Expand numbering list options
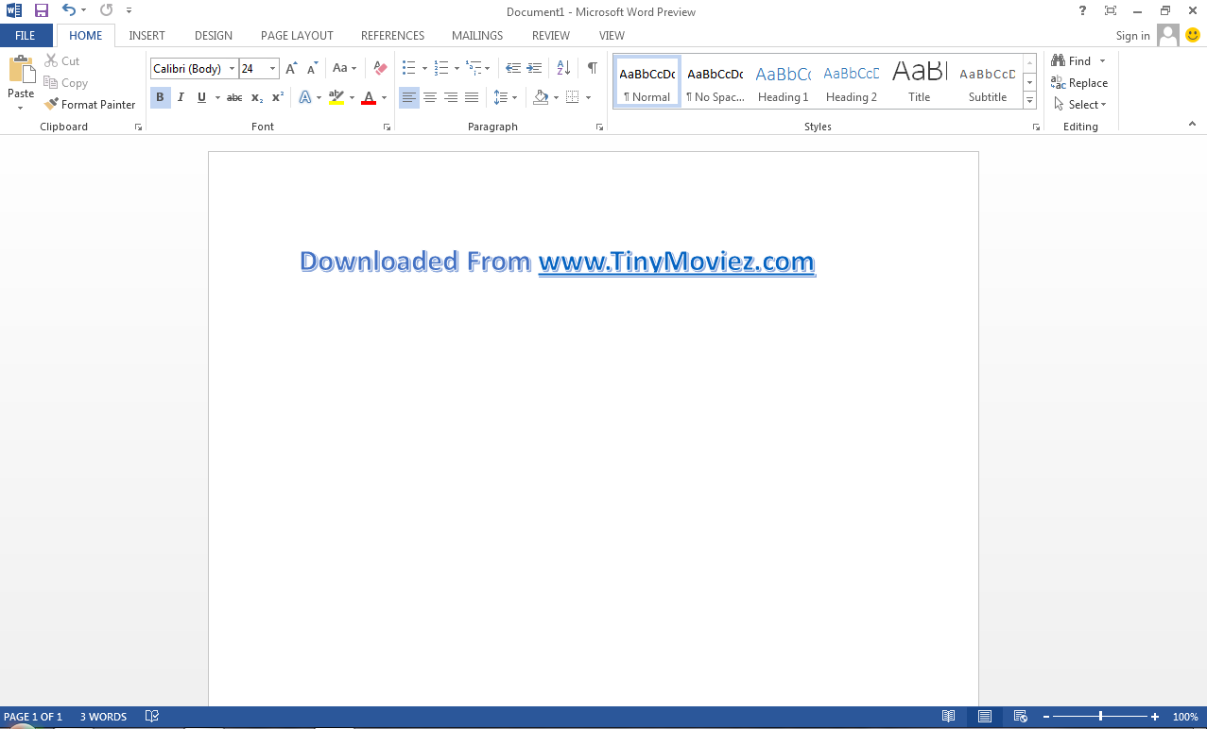Viewport: 1207px width, 729px height. [x=457, y=69]
